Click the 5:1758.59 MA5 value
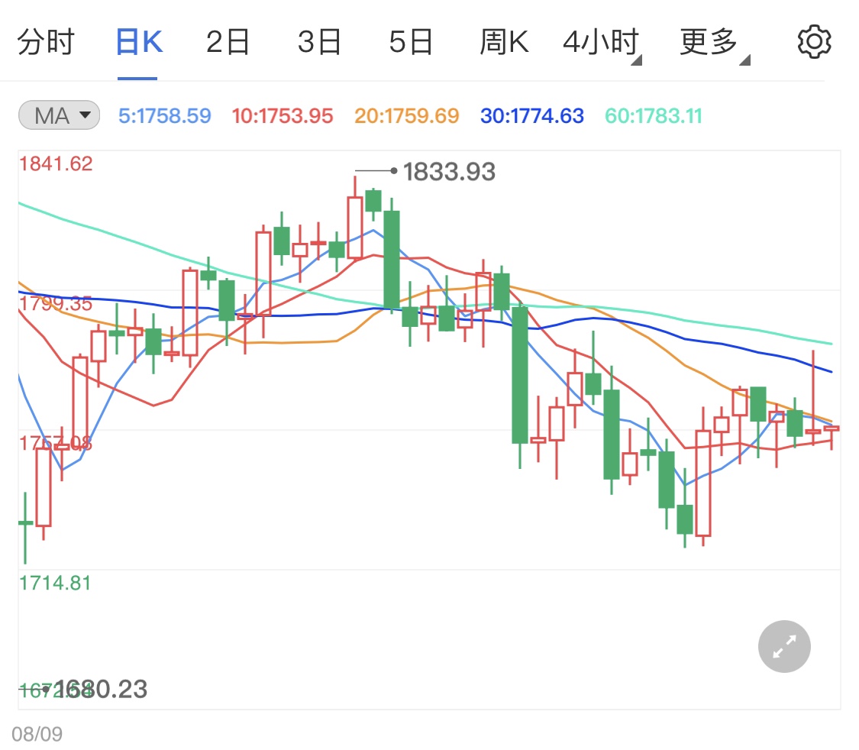 [x=165, y=116]
